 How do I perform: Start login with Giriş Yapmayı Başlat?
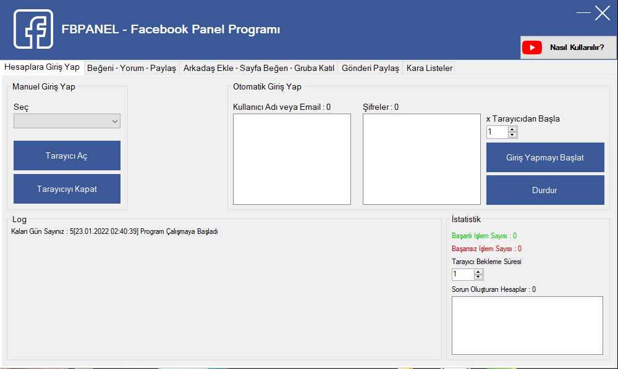545,157
